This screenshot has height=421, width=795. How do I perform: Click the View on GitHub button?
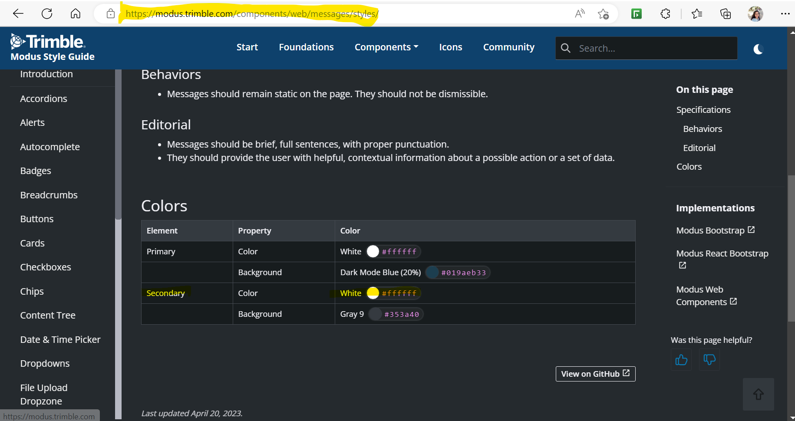[595, 374]
